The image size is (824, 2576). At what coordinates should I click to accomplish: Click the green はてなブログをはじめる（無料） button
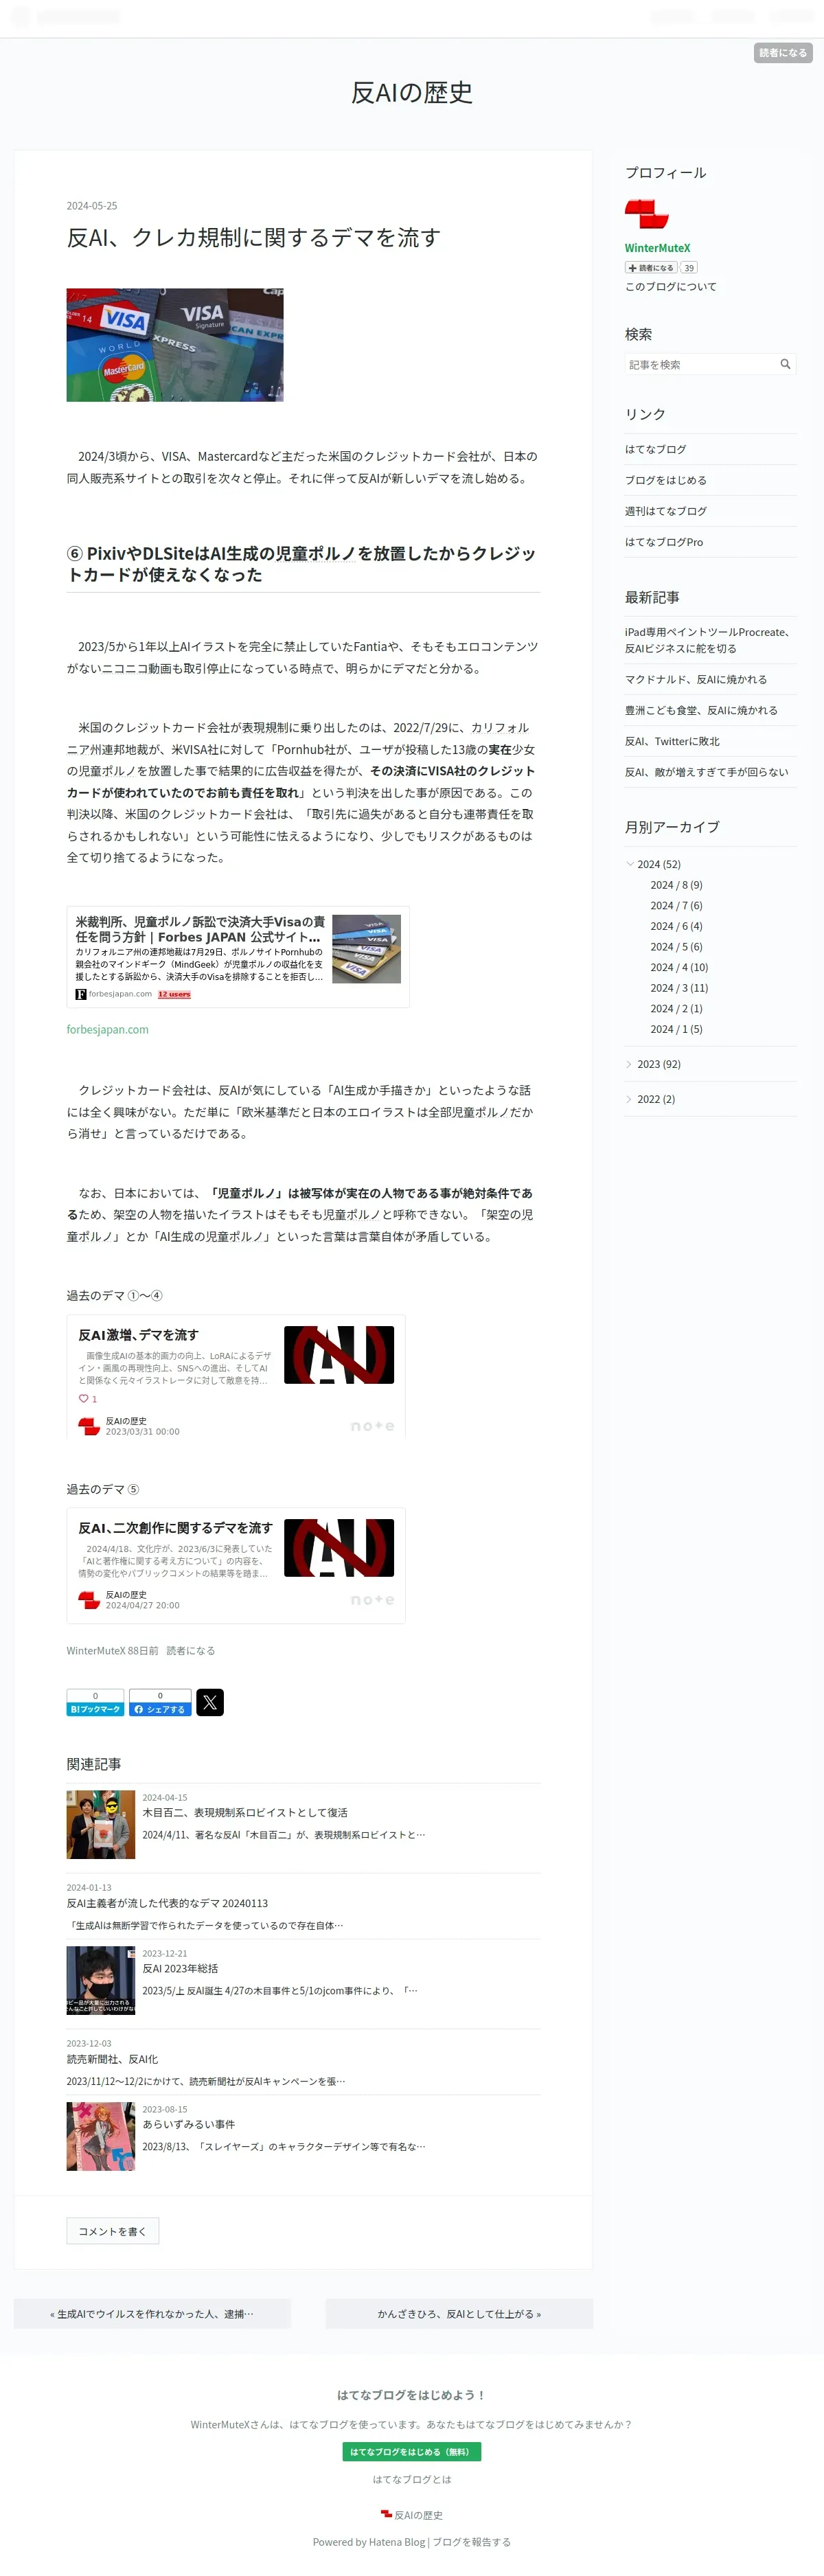tap(412, 2451)
